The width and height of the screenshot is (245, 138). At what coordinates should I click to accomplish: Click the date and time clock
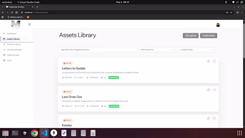(122, 2)
